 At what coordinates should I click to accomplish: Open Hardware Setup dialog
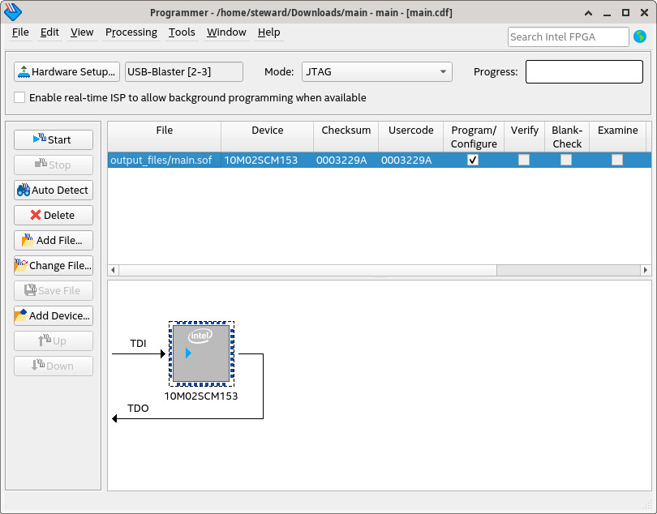[67, 71]
